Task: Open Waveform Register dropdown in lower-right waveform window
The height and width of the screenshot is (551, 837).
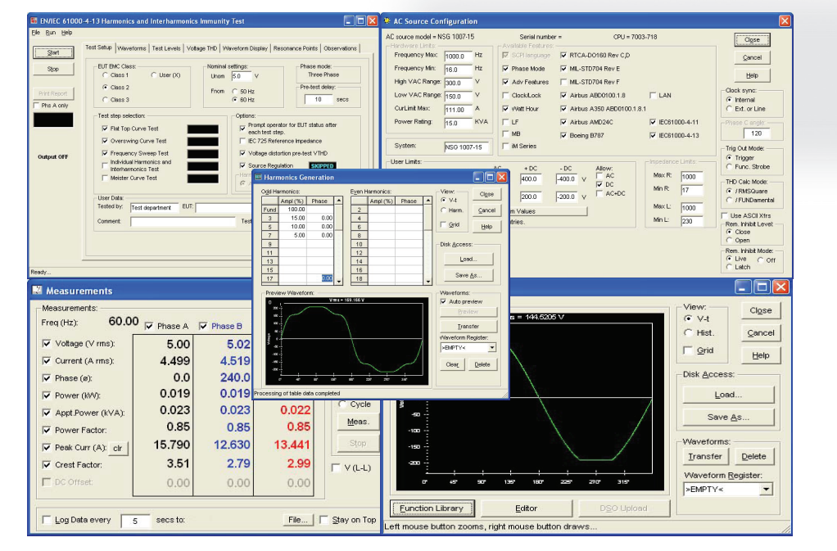Action: coord(766,489)
